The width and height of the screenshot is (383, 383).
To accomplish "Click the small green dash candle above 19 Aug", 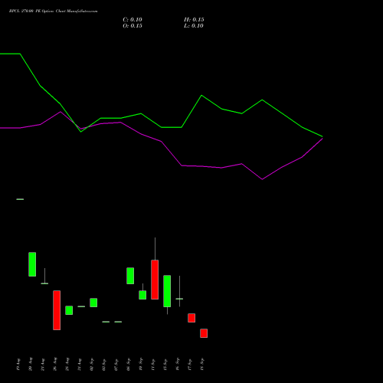I will (x=20, y=199).
